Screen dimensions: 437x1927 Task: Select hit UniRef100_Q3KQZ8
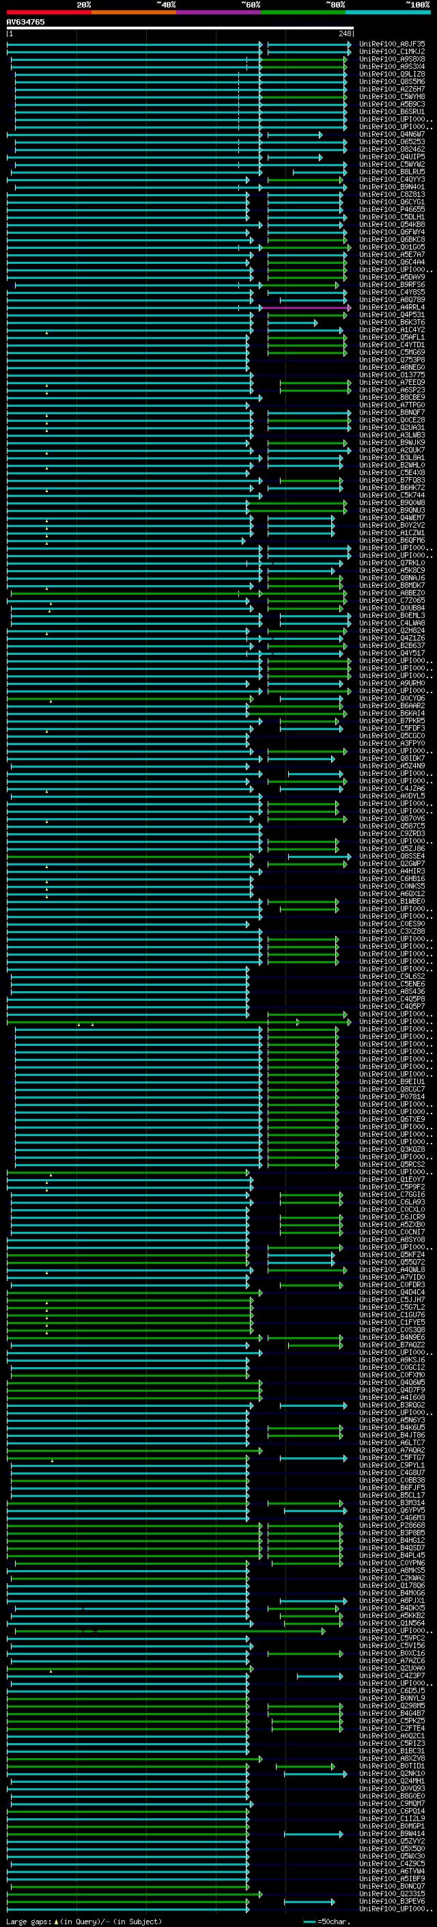pyautogui.click(x=392, y=1149)
